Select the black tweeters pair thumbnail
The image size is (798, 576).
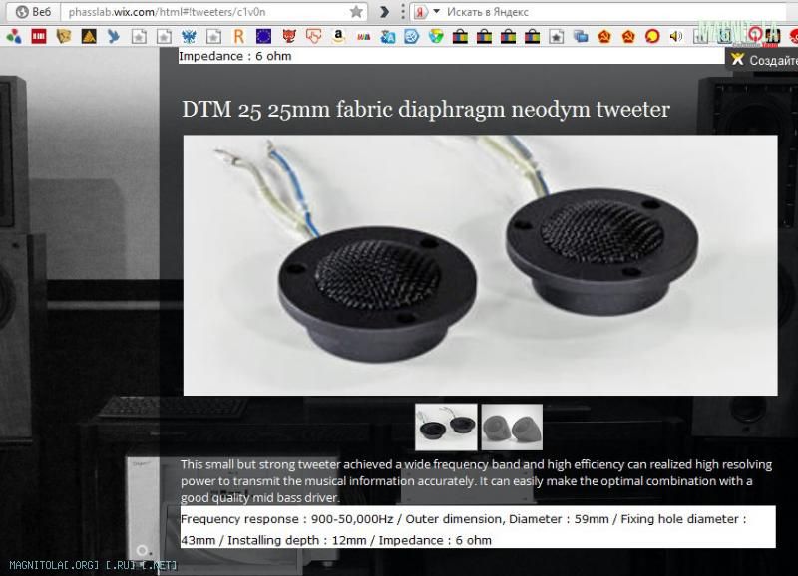click(446, 428)
